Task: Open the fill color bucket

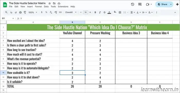Action: [115, 12]
